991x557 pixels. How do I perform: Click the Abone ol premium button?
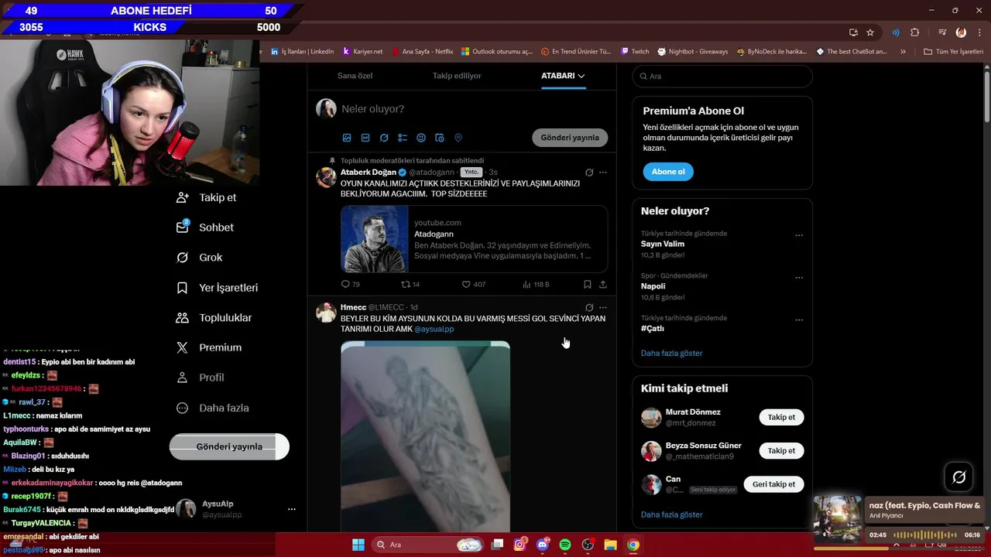pyautogui.click(x=668, y=172)
